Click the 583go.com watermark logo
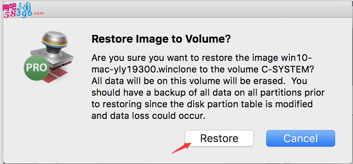353x164 pixels. coord(23,11)
